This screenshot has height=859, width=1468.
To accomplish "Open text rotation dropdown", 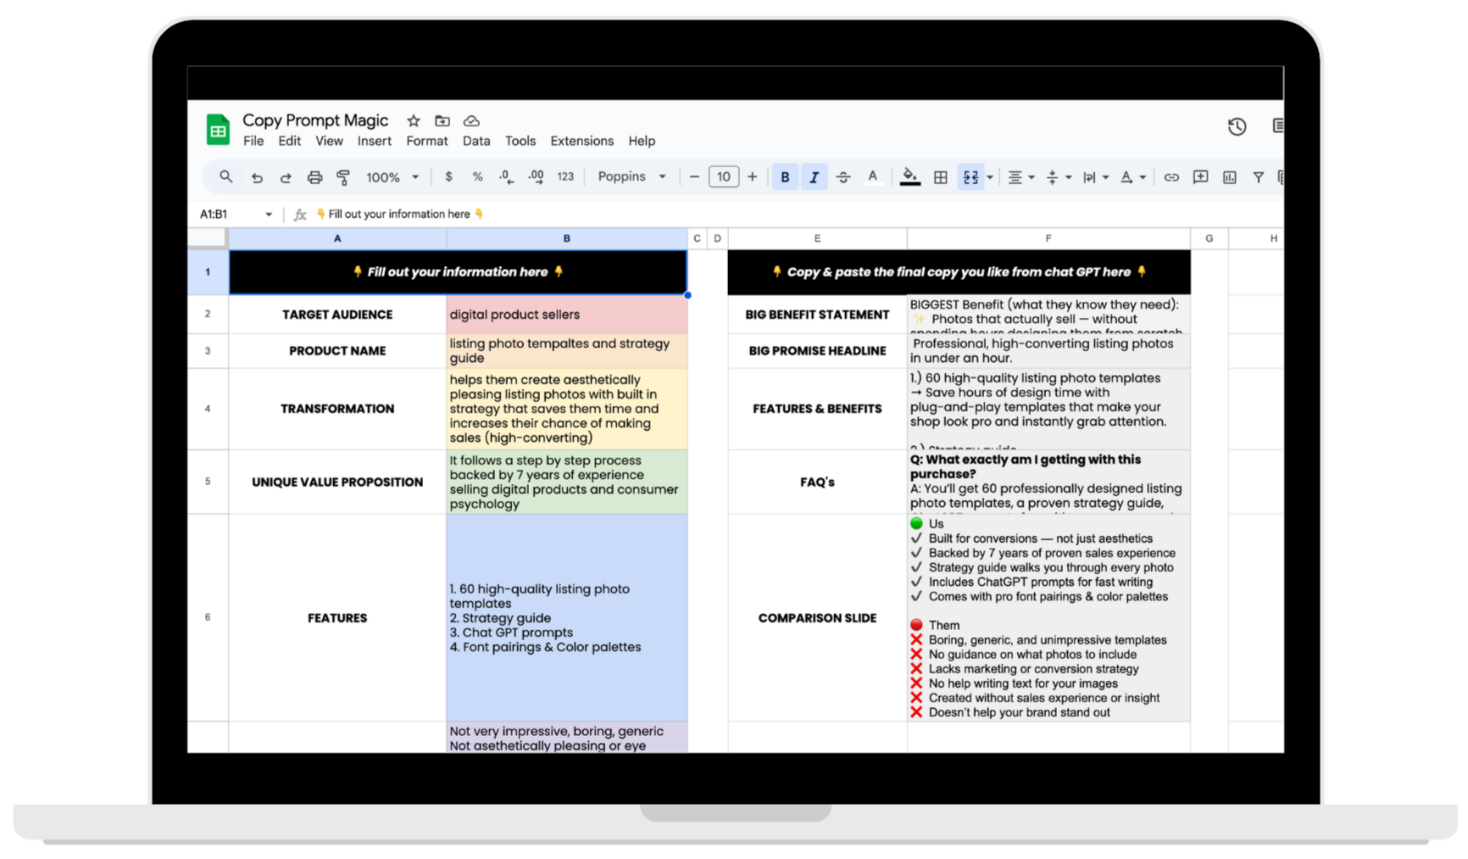I will coord(1132,177).
